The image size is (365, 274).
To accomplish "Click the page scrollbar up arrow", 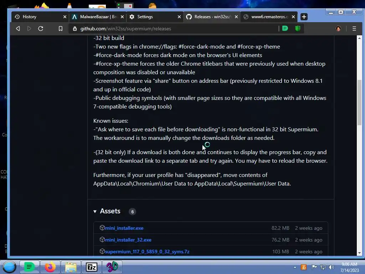I will [359, 38].
